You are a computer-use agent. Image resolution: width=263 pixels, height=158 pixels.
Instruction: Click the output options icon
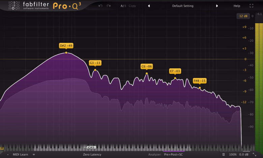pos(224,155)
